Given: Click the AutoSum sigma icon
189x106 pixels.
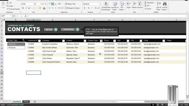Looking at the screenshot, I should [146, 3].
